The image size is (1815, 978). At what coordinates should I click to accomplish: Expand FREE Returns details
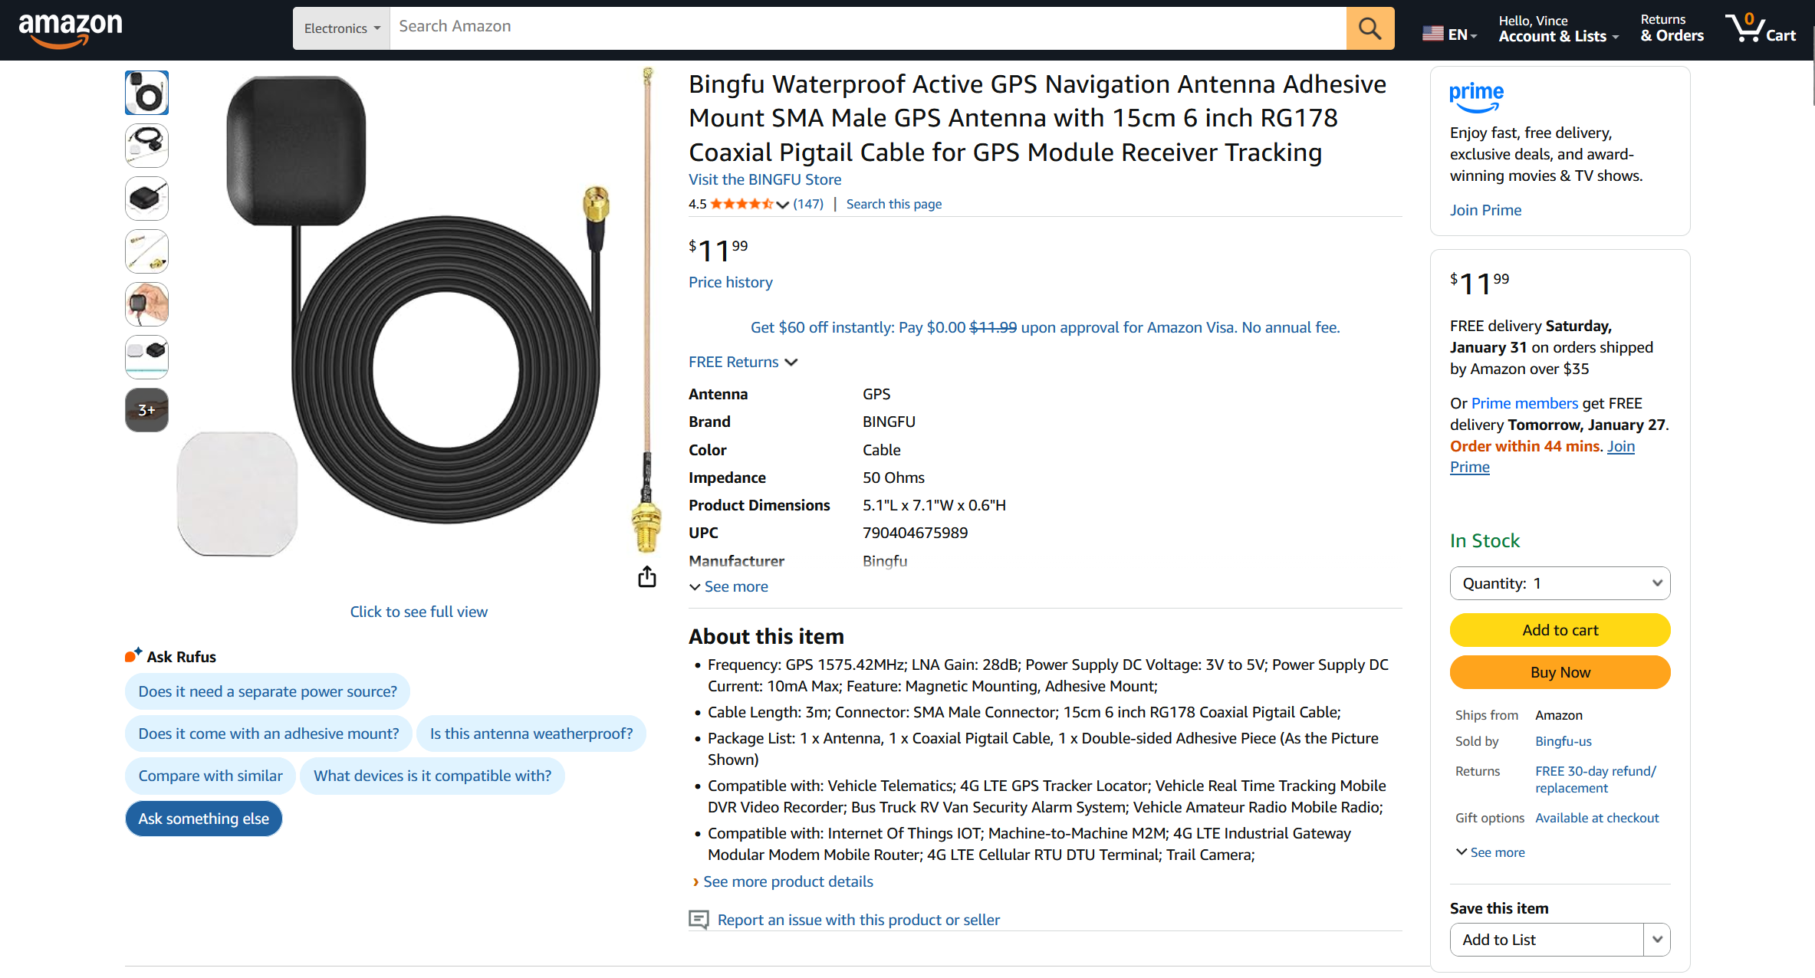[x=742, y=362]
